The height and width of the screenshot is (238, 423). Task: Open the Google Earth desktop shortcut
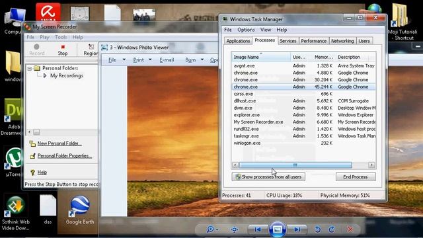coord(80,210)
